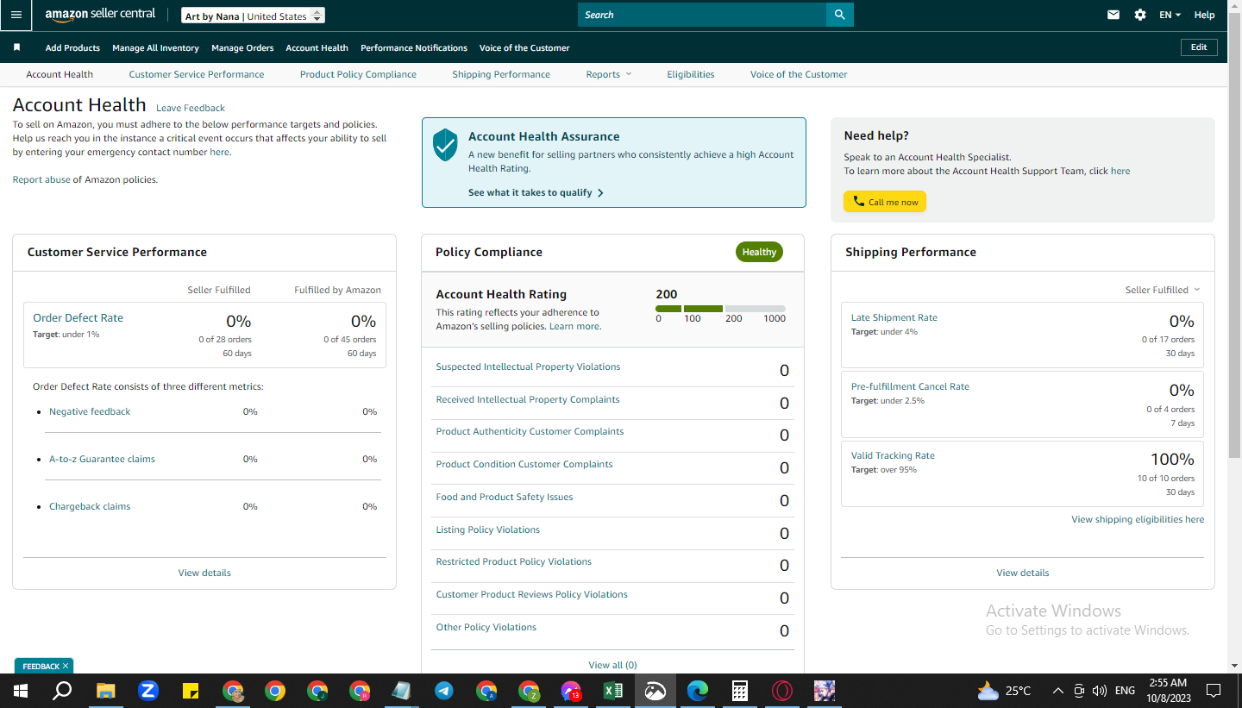Click inside the Search input field
The width and height of the screenshot is (1242, 708).
coord(702,15)
